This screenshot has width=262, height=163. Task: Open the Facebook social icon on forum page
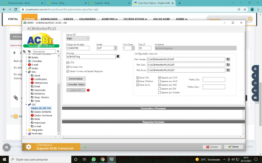click(255, 76)
